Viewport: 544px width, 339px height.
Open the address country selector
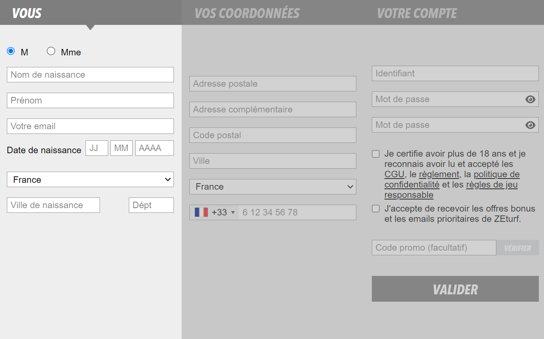273,187
